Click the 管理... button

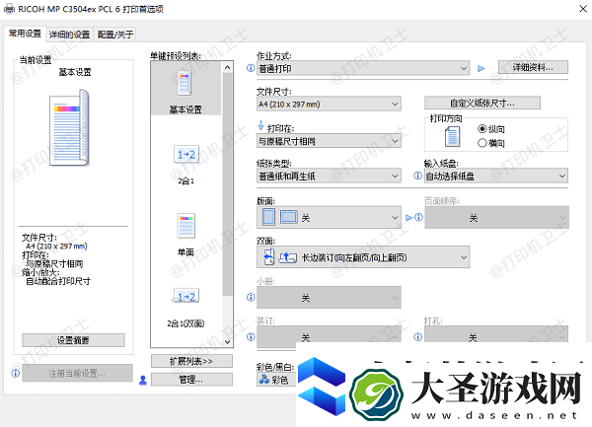pos(191,380)
